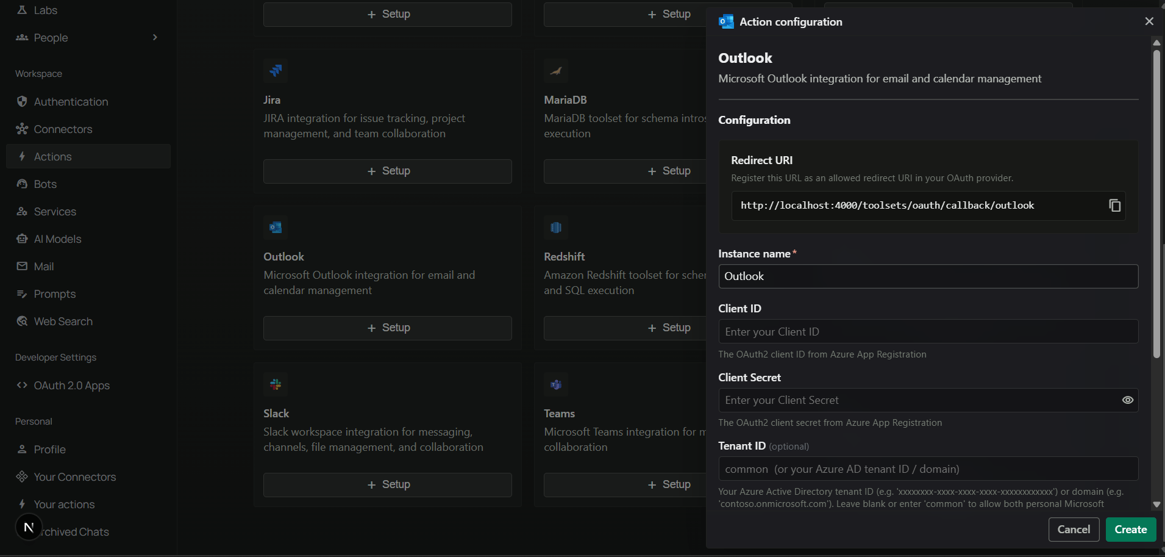Click the Cancel button

coord(1074,530)
